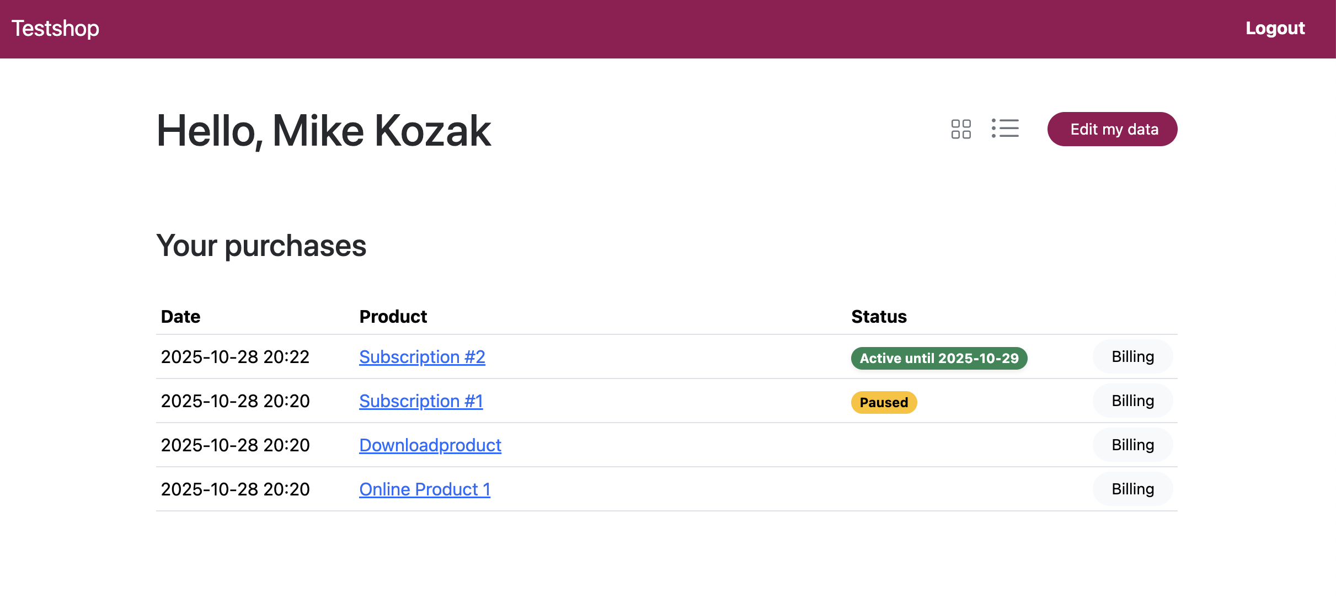This screenshot has width=1336, height=608.
Task: Click the Date column header
Action: (x=180, y=317)
